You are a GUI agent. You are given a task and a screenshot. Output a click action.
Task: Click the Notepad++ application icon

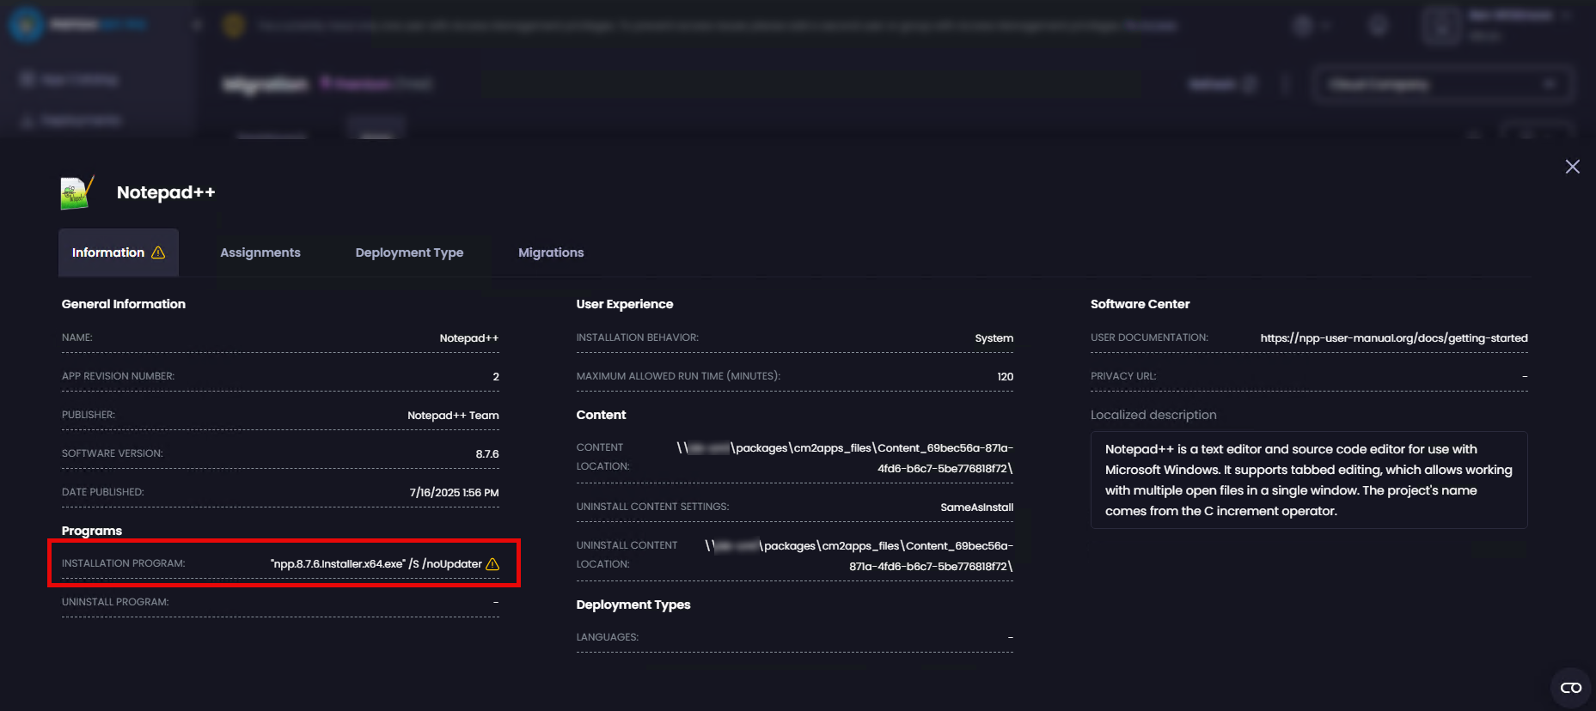coord(77,192)
